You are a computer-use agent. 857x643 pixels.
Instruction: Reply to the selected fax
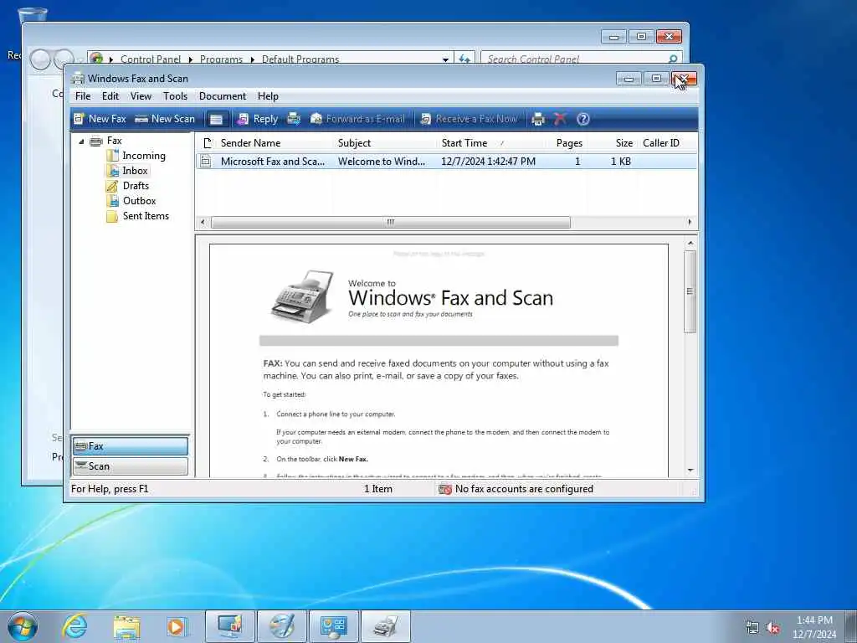(258, 119)
